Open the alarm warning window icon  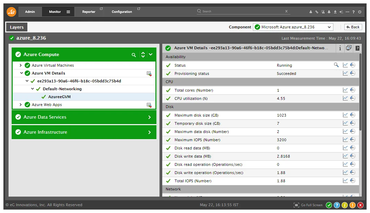pyautogui.click(x=323, y=12)
